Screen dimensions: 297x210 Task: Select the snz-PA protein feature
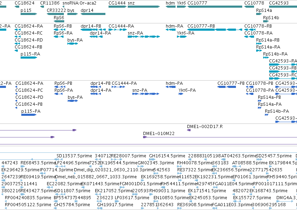click(x=146, y=94)
